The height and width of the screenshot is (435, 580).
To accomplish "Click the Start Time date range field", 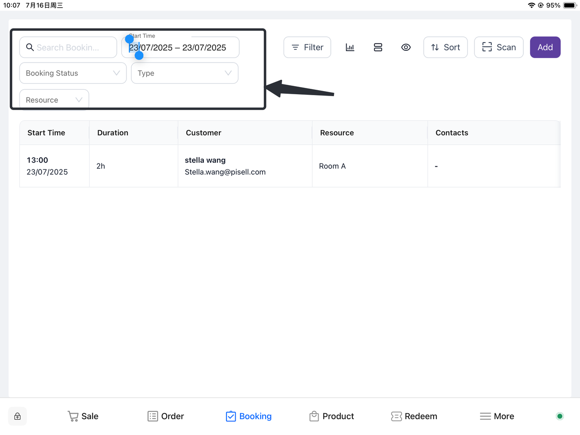I will coord(190,48).
